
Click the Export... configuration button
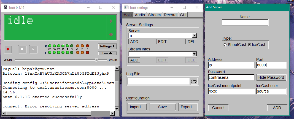(x=188, y=107)
